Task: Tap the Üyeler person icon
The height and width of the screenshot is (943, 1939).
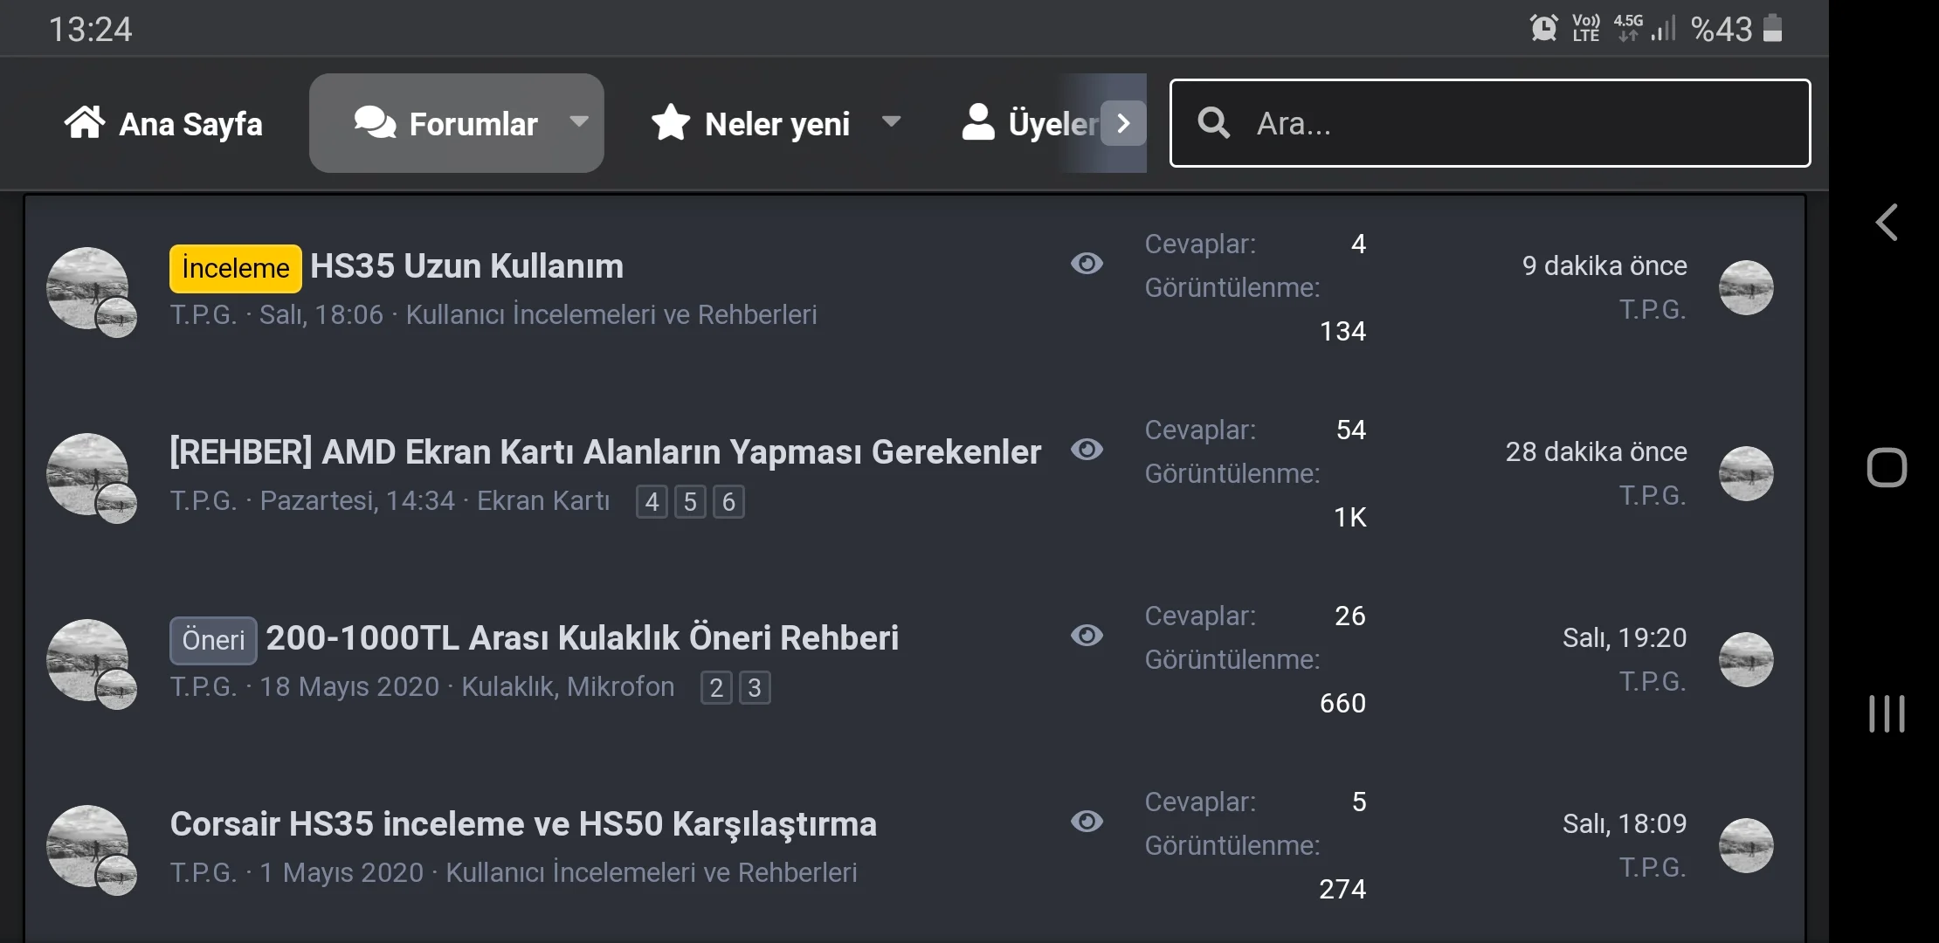Action: click(978, 123)
